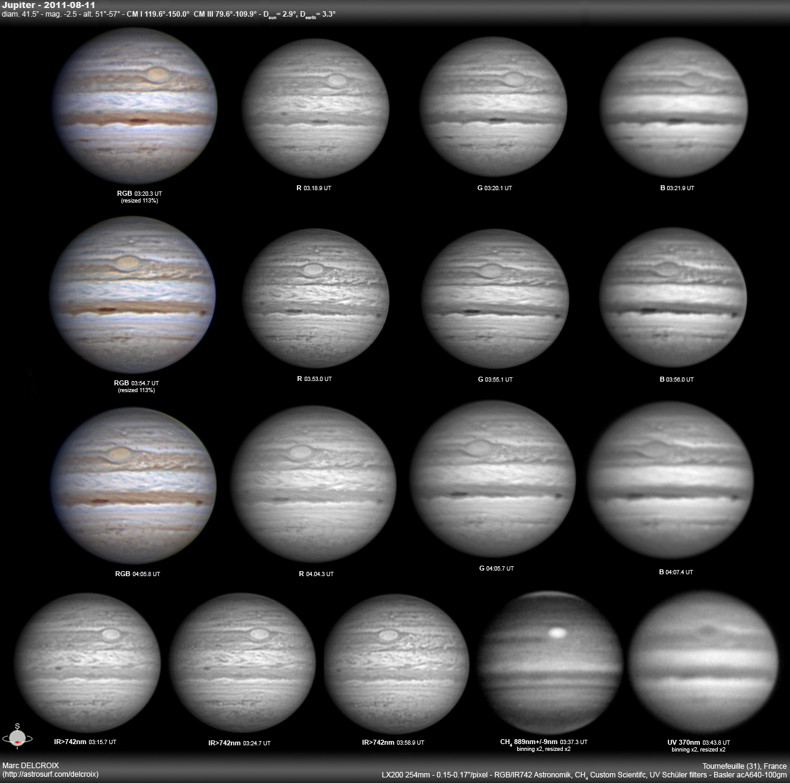The height and width of the screenshot is (783, 790).
Task: Click "(resized 113%)" under RGB 03:54.7 UT
Action: click(x=136, y=390)
